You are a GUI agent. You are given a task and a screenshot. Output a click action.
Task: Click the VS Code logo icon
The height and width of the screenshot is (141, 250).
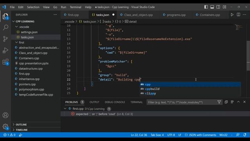click(x=4, y=7)
